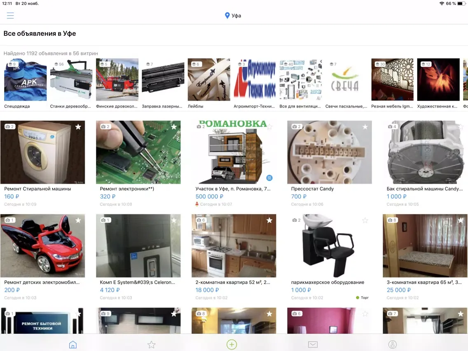Open the Заправка лазерны... showcase

coord(163,80)
